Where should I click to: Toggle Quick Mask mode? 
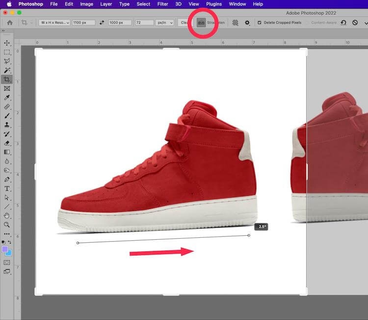point(7,263)
